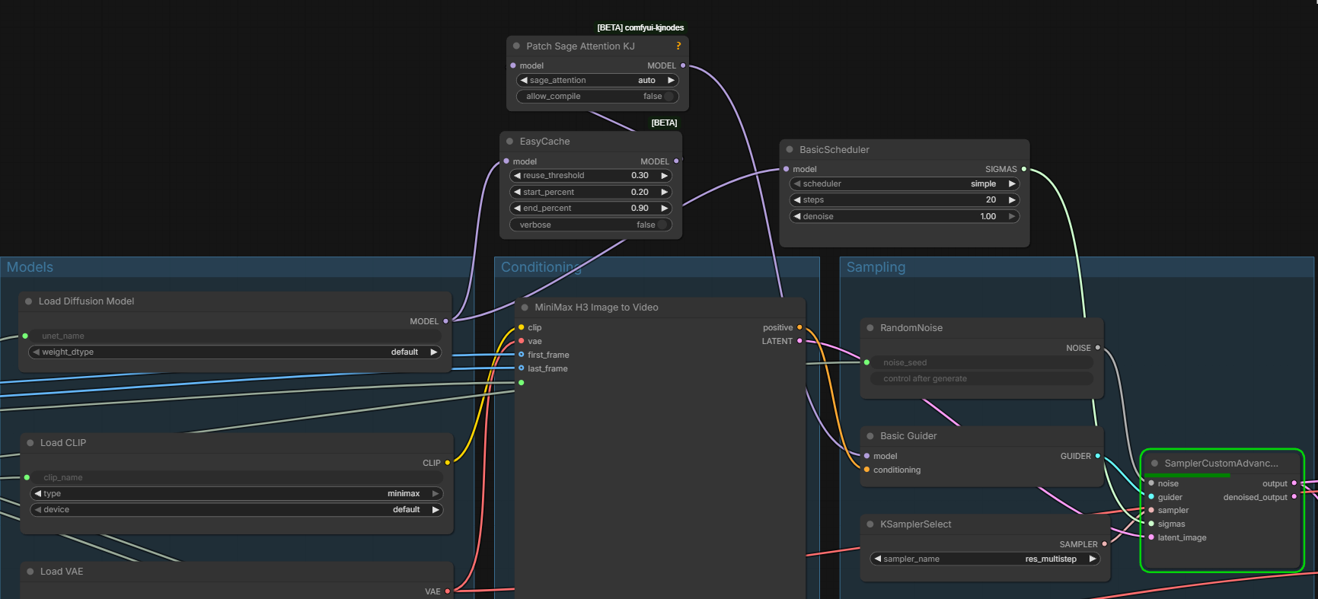This screenshot has width=1318, height=599.
Task: Click the last_frame input port on MiniMax node
Action: pos(521,368)
